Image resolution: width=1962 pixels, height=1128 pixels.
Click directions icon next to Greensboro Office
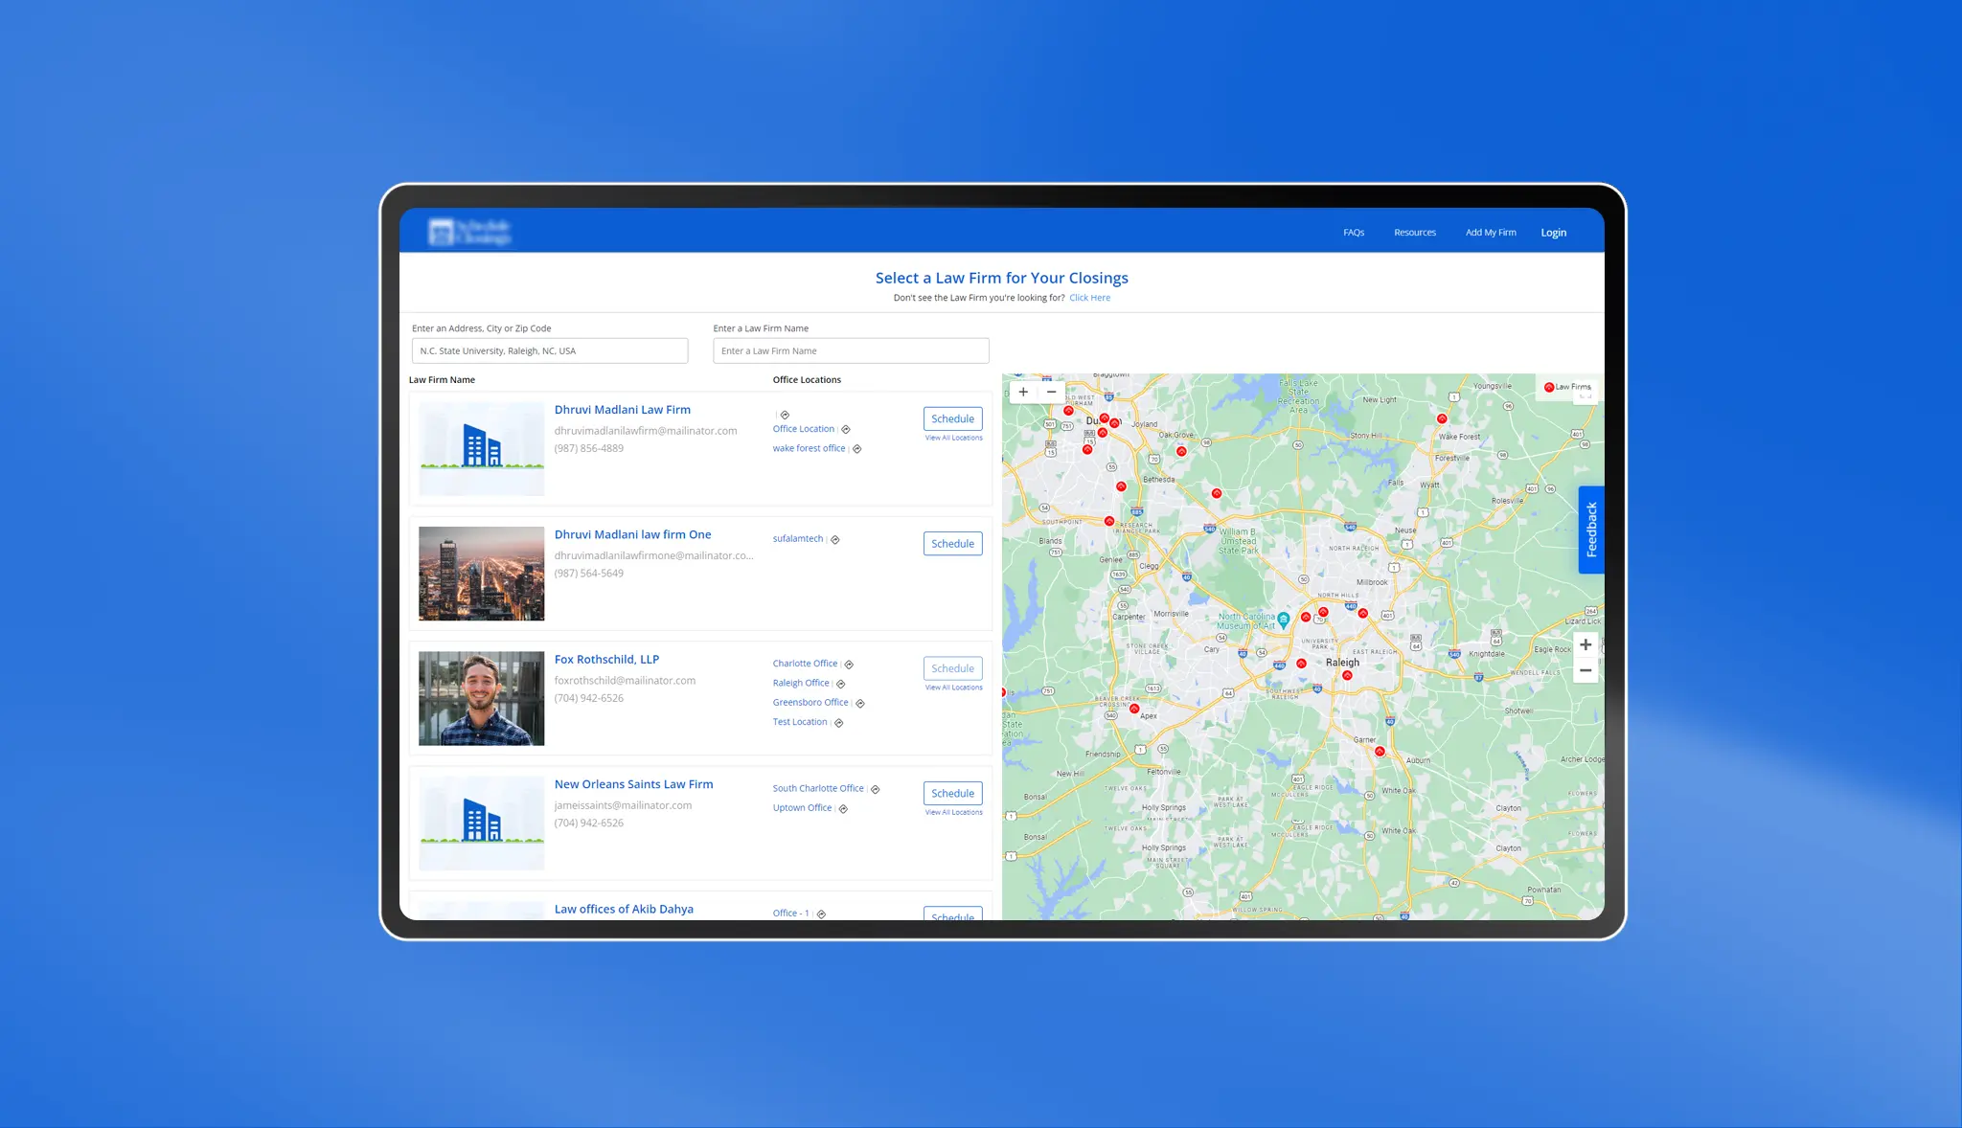(x=860, y=704)
